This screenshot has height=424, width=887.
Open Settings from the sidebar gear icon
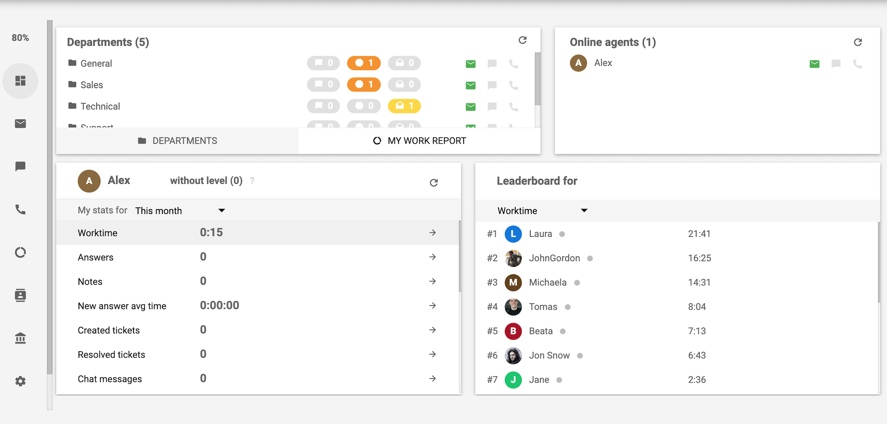21,381
